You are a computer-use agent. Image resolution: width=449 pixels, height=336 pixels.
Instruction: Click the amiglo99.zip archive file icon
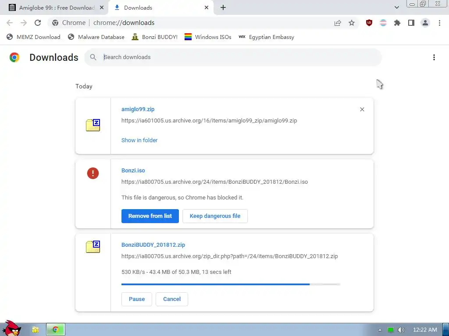coord(93,126)
